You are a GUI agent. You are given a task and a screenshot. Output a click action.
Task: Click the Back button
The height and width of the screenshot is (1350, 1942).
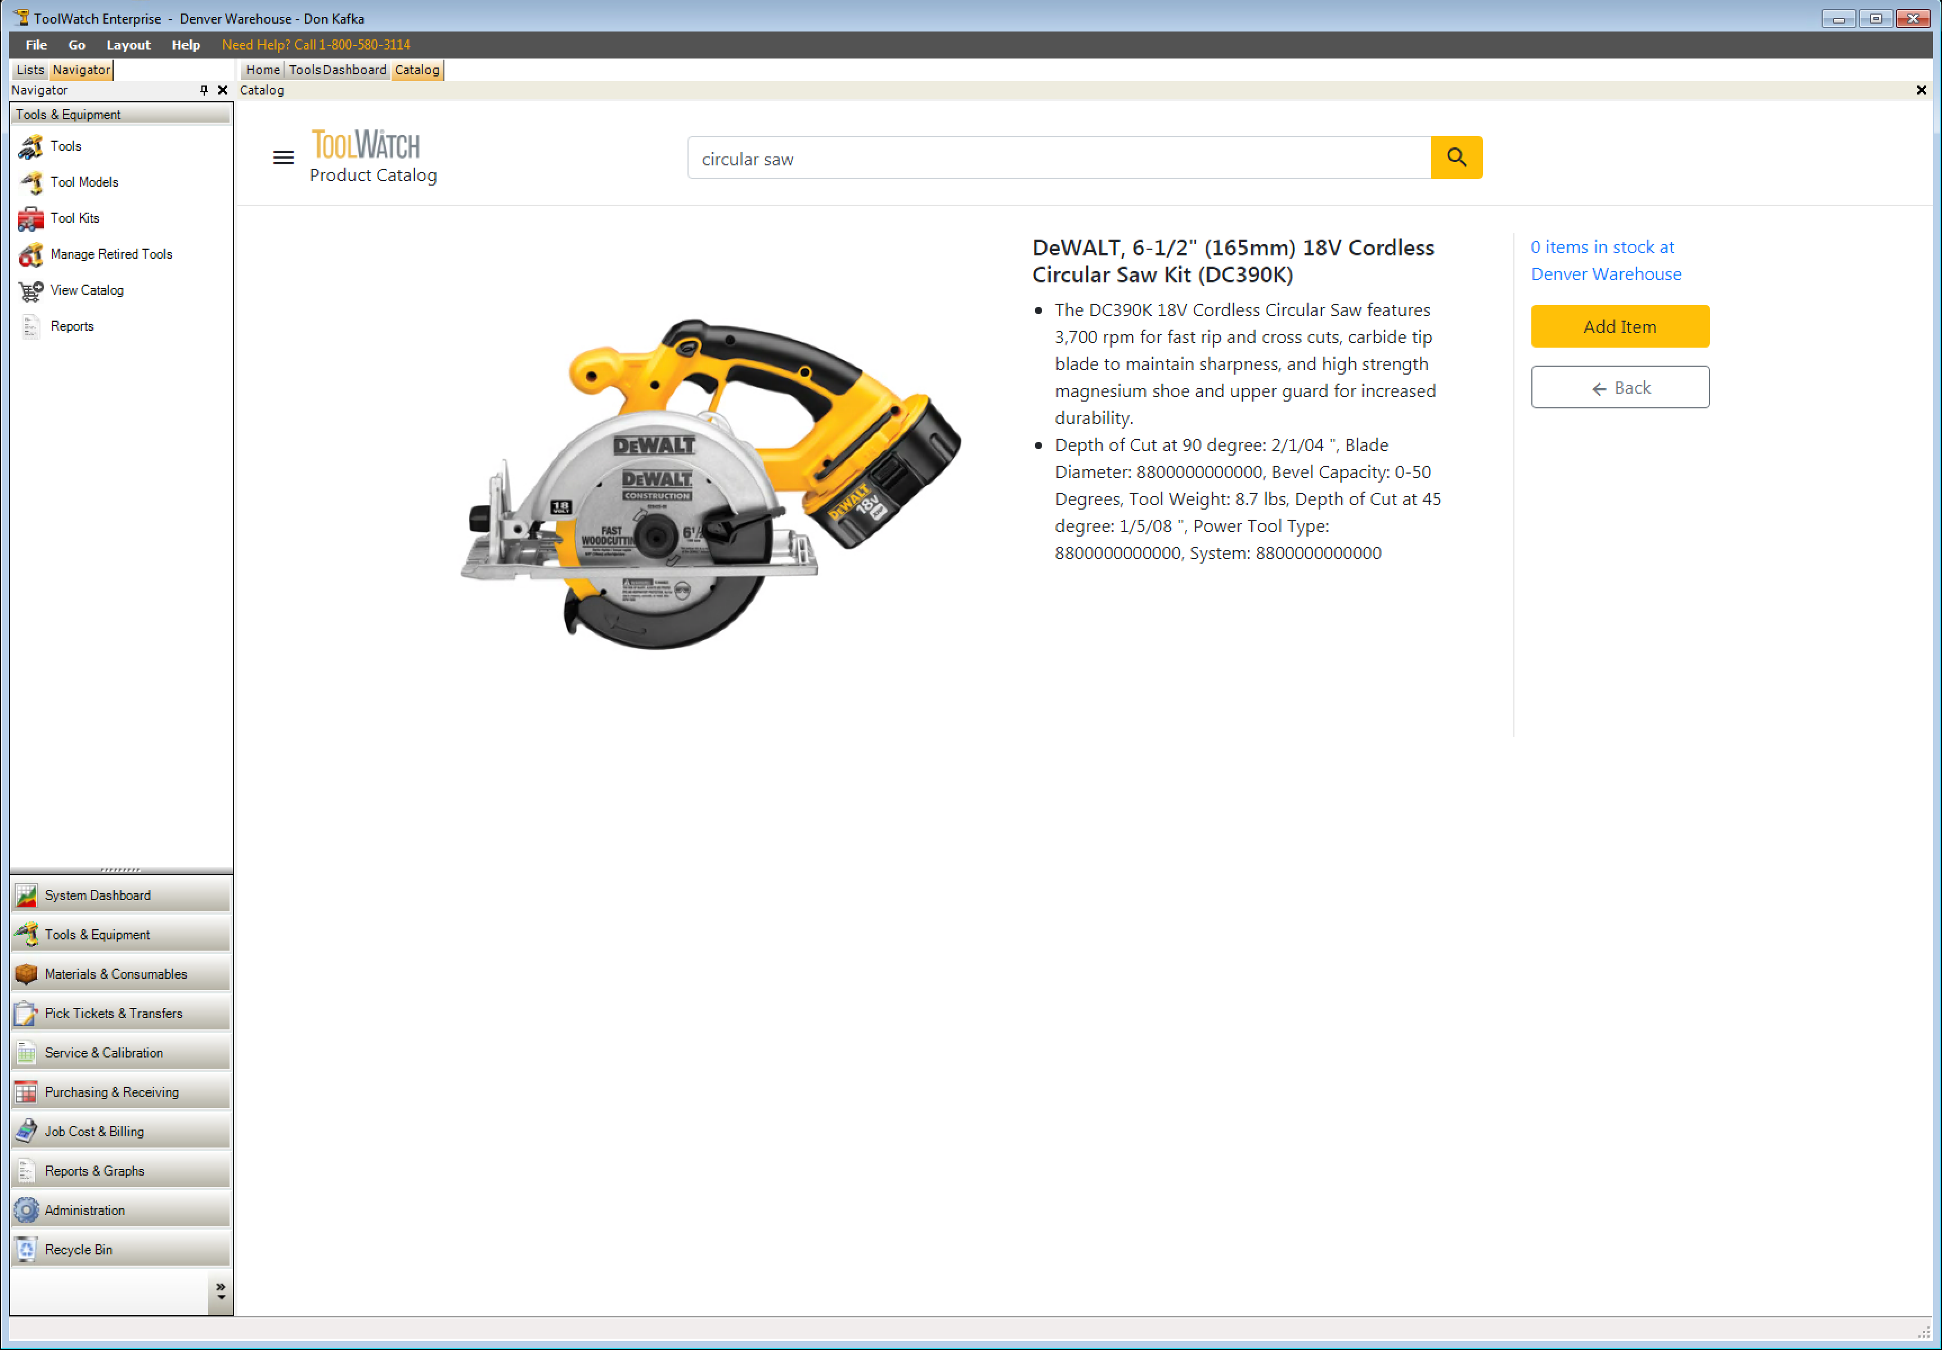(x=1620, y=386)
